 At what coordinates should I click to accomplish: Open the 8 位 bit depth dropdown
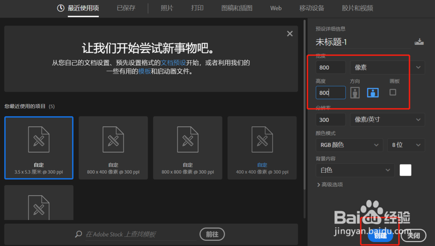click(x=406, y=145)
